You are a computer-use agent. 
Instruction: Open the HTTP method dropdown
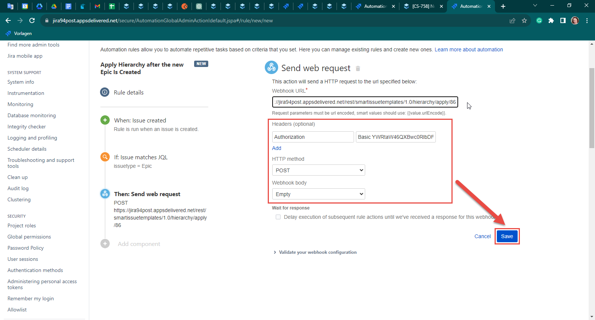(318, 170)
